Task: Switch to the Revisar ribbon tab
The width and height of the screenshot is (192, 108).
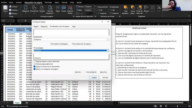Action: (64, 2)
